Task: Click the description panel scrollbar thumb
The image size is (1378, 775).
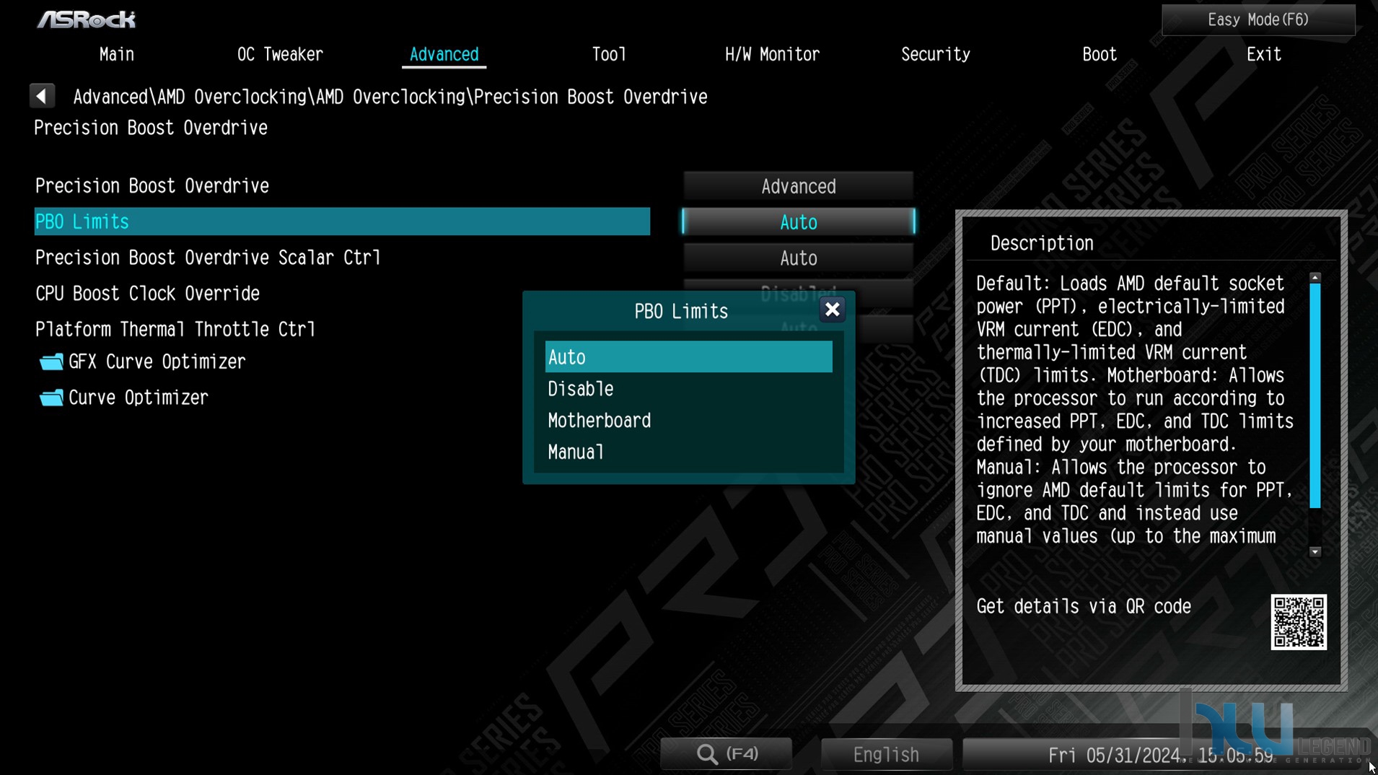Action: click(1315, 396)
